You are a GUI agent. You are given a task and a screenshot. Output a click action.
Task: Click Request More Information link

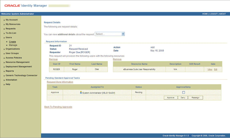[x=60, y=82]
